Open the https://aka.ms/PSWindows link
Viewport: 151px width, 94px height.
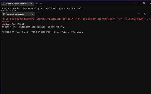(x=68, y=32)
